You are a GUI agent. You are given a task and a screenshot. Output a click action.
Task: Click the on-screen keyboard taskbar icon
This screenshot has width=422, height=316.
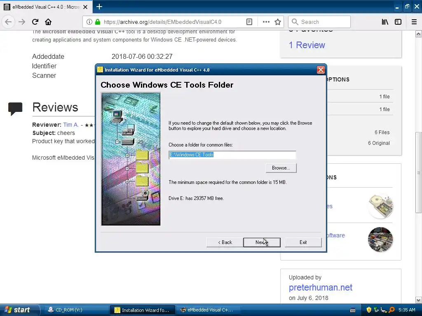tap(353, 310)
